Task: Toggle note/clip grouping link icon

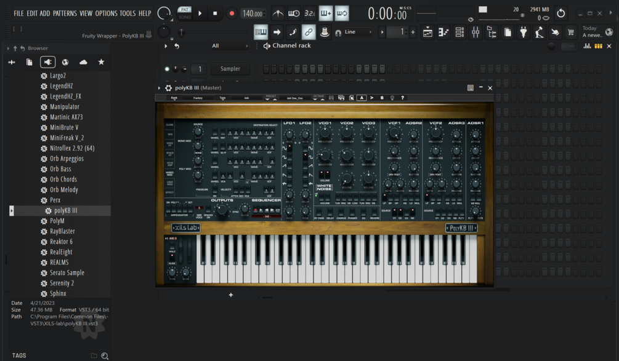Action: [x=309, y=32]
